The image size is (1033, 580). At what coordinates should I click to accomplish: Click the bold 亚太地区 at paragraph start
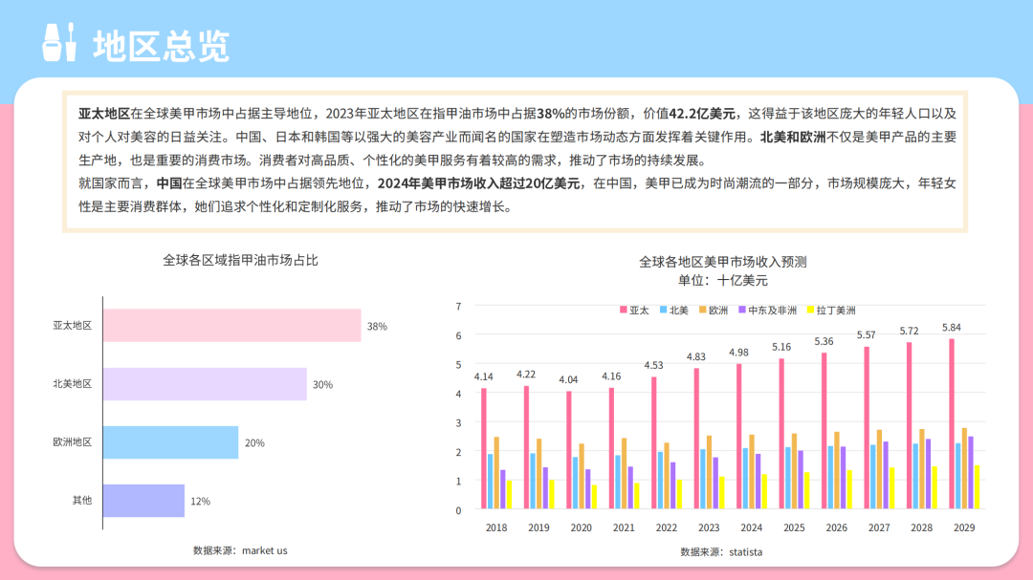pos(104,114)
